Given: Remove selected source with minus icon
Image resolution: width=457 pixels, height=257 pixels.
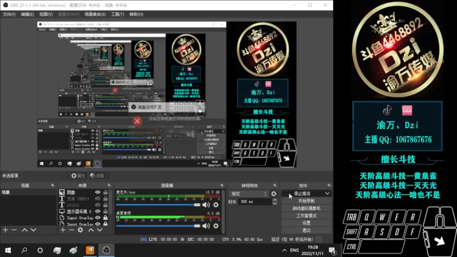Looking at the screenshot, I should (71, 230).
